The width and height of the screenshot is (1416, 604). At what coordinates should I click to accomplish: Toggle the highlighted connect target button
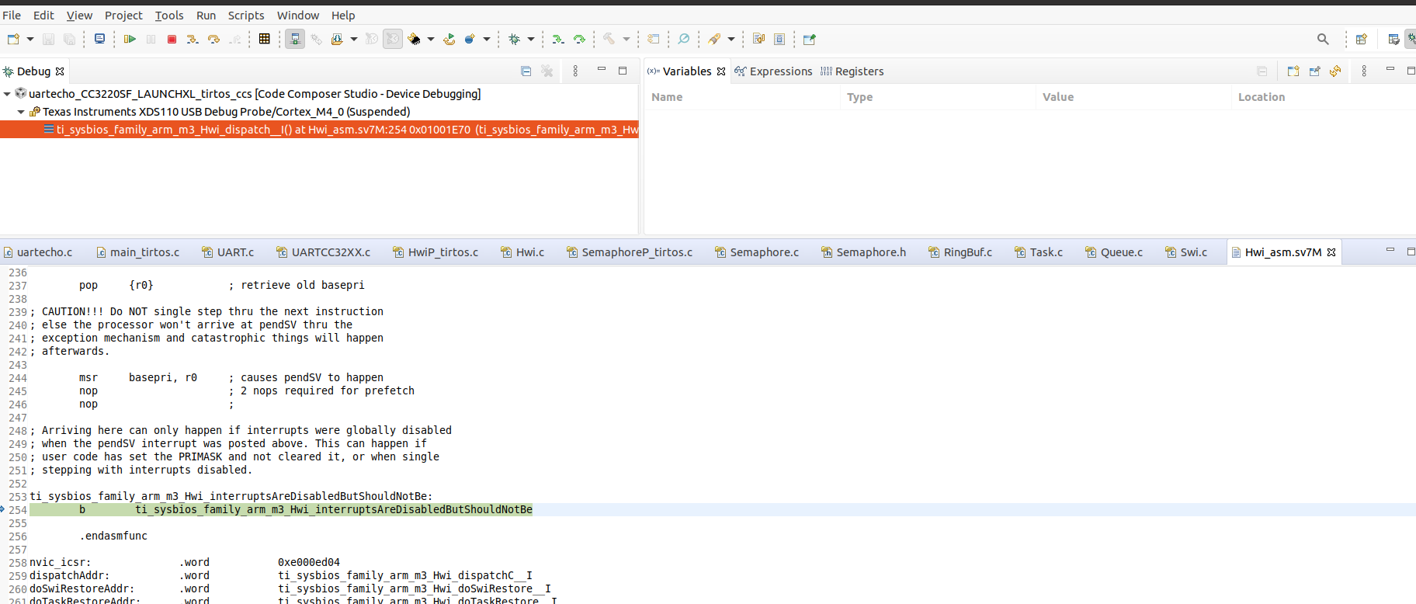click(x=295, y=39)
